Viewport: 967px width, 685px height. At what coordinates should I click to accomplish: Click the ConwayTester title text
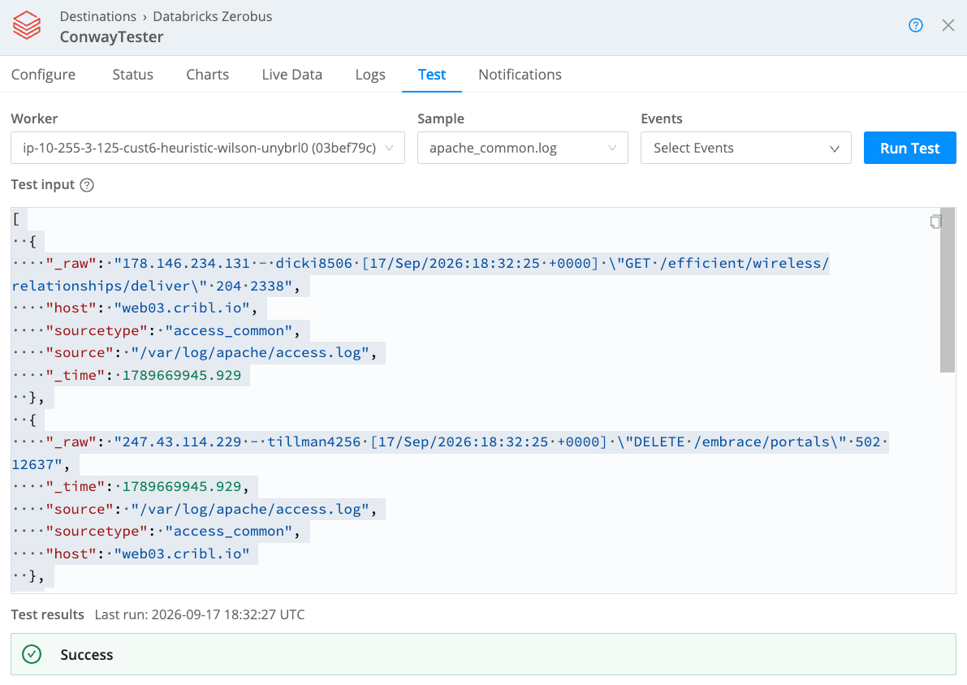pos(111,37)
